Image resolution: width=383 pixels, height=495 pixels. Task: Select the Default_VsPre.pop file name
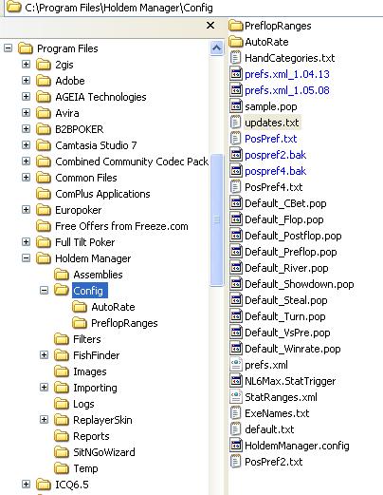(287, 333)
